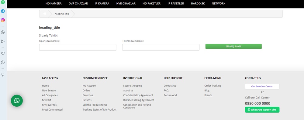Open the HD KAMERA menu
Image resolution: width=304 pixels, height=120 pixels.
pyautogui.click(x=54, y=3)
